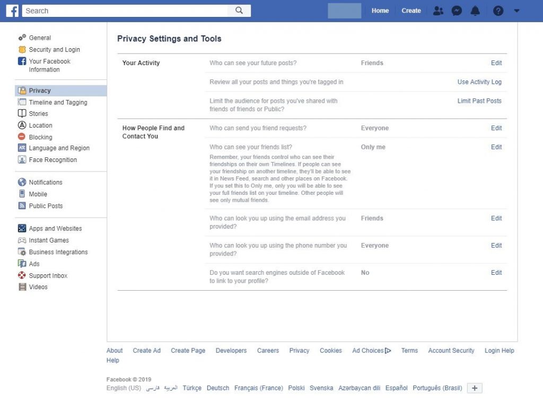
Task: Click the blurred profile name button
Action: (345, 11)
